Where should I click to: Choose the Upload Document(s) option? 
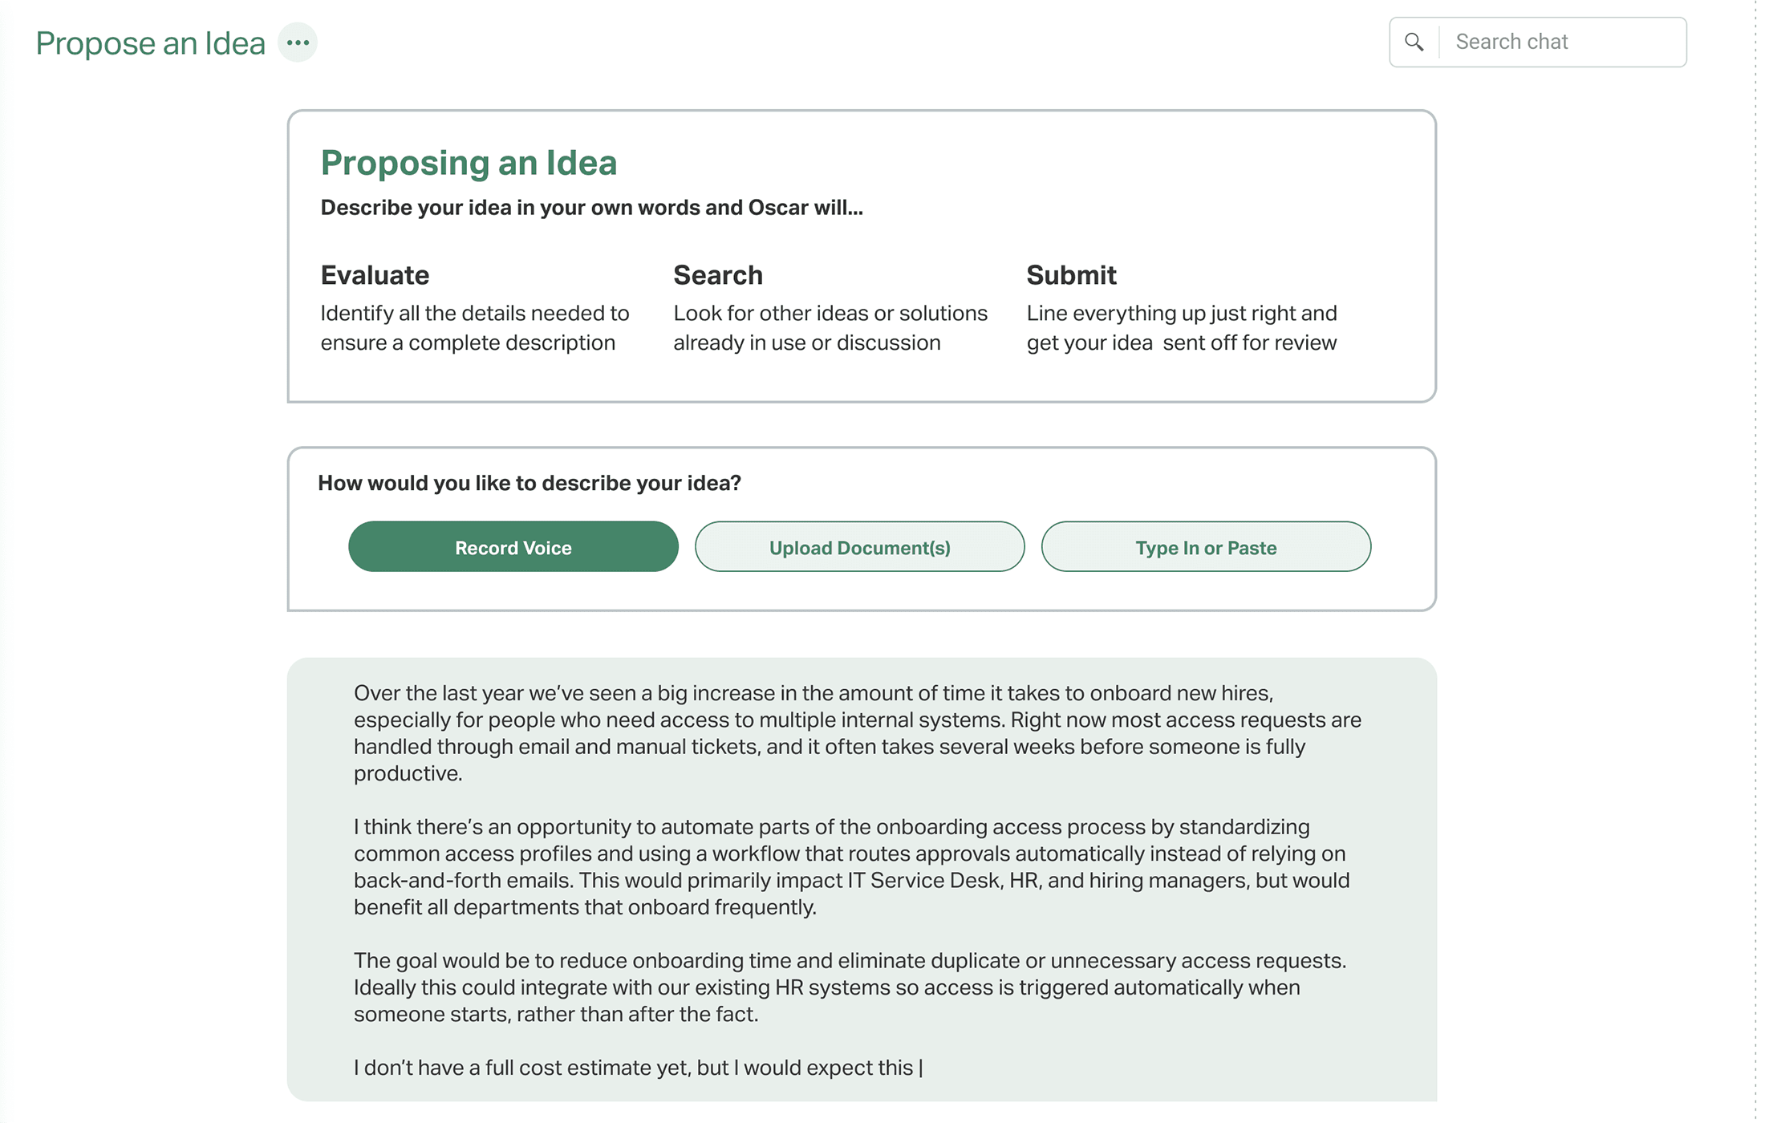(x=859, y=547)
